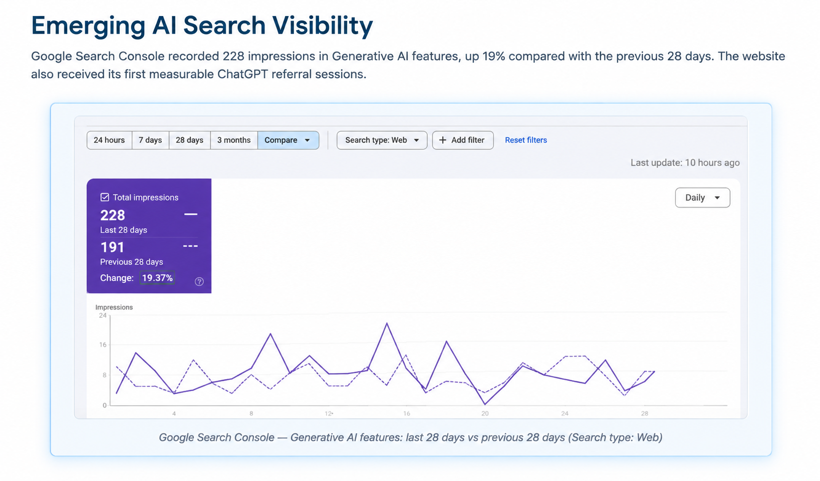Click the Last update: 10 hours ago text
This screenshot has height=481, width=820.
(685, 163)
